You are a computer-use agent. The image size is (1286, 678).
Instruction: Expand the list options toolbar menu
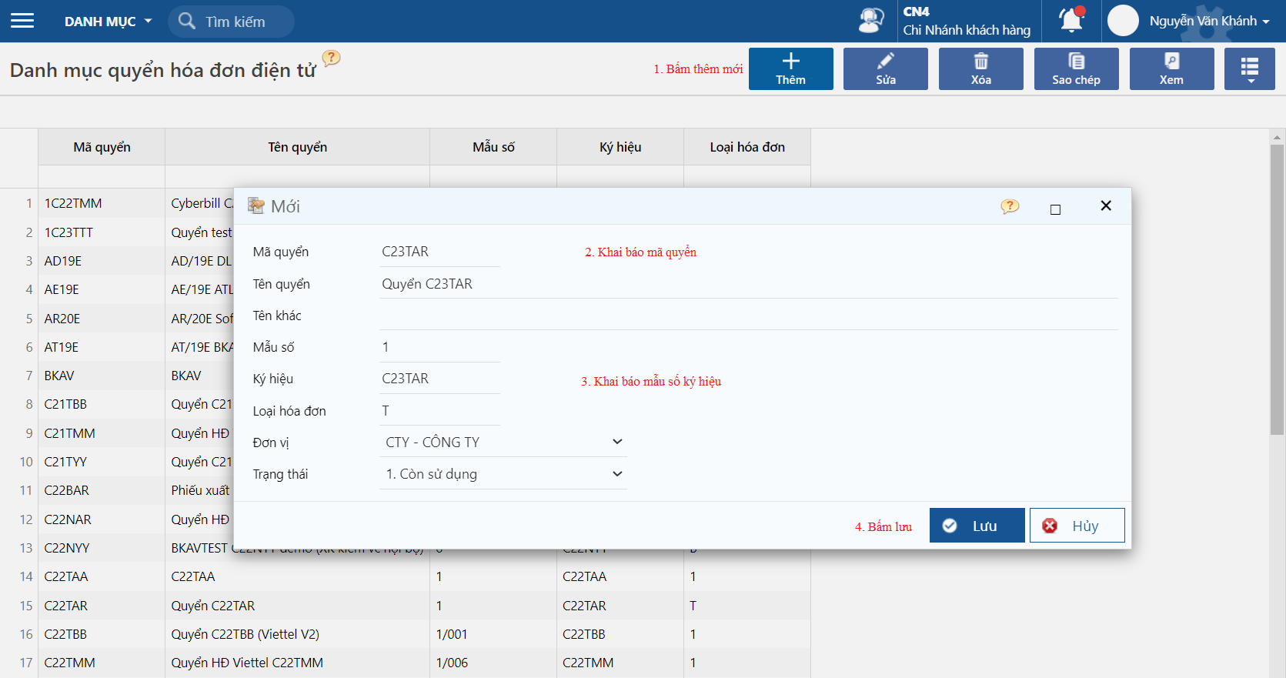pyautogui.click(x=1249, y=68)
